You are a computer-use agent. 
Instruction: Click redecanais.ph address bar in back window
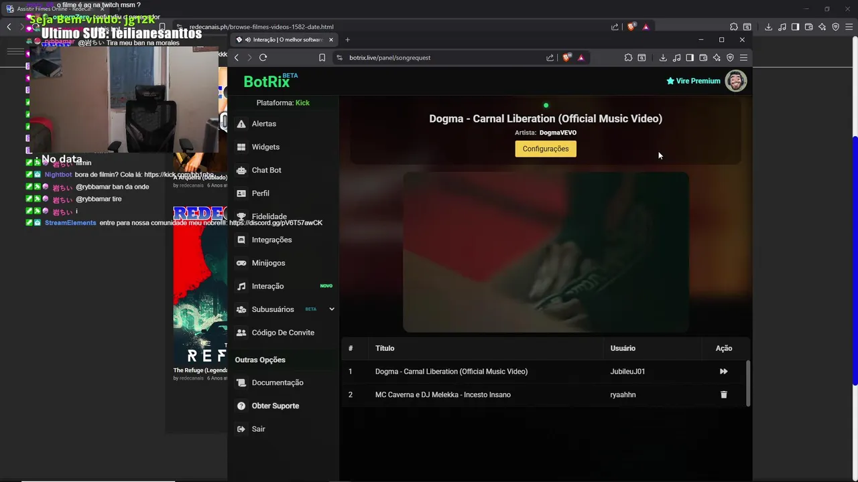395,27
